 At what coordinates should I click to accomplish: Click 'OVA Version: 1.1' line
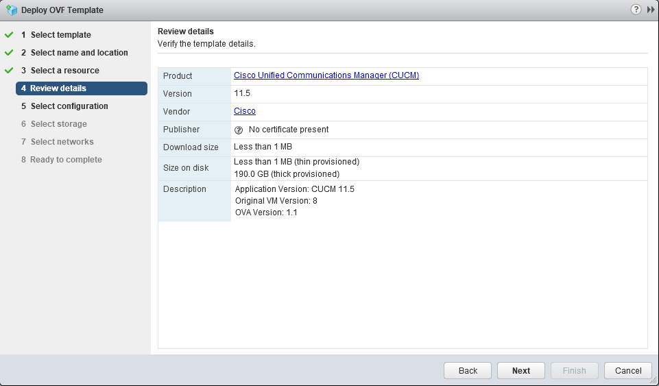point(266,213)
